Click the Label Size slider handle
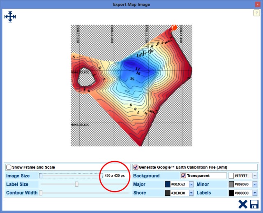 coord(77,184)
